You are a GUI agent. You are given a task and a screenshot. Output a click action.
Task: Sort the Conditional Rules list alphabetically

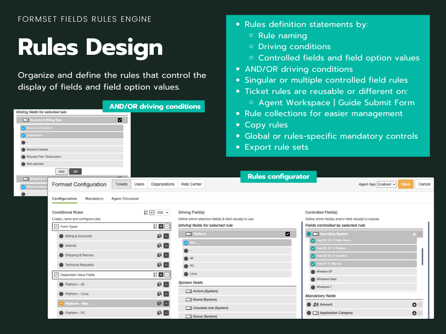(146, 213)
